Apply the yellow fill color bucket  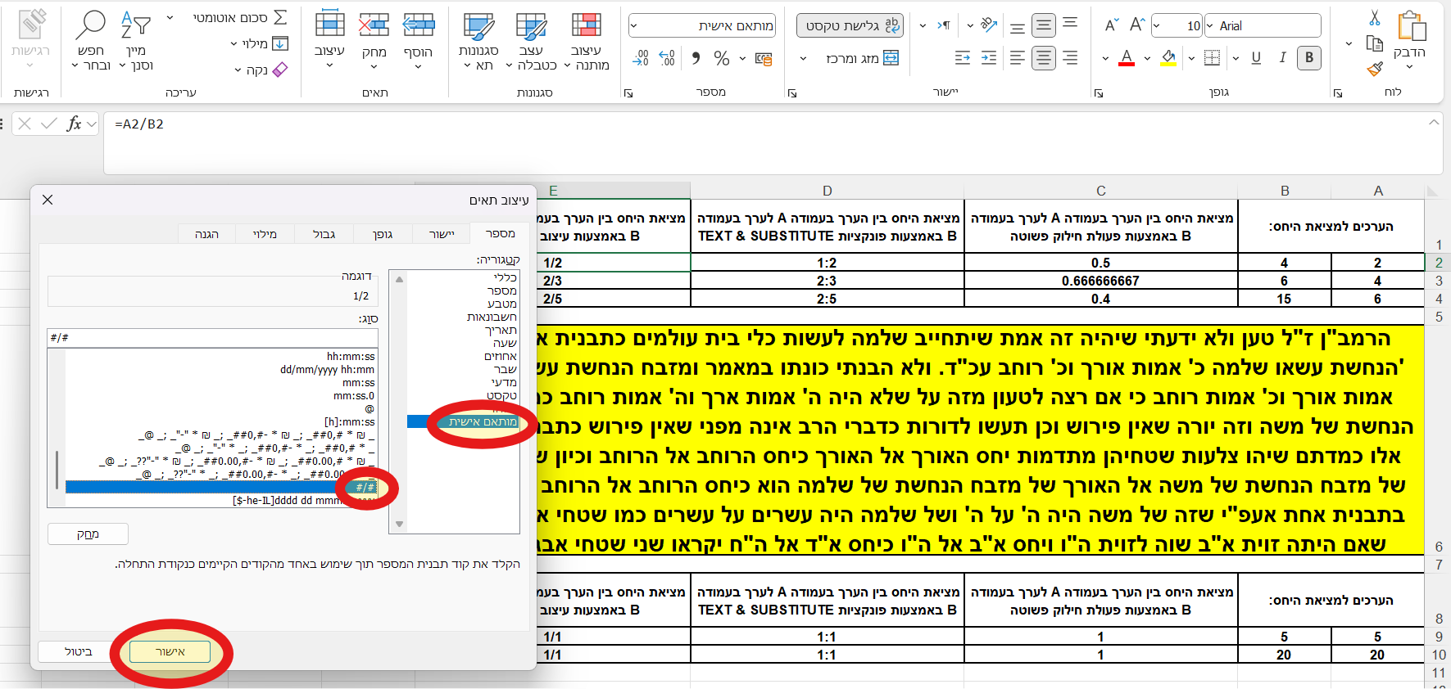pos(1169,57)
